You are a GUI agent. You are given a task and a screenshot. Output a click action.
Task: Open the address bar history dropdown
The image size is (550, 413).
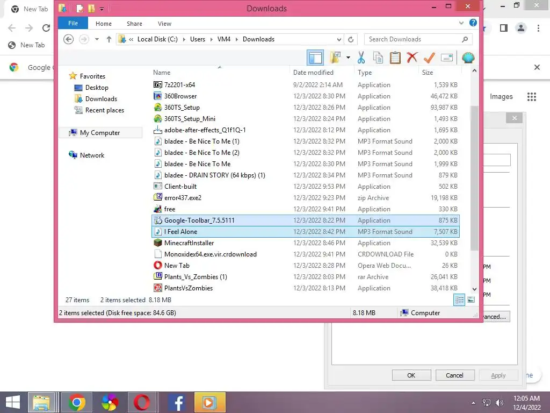coord(339,39)
